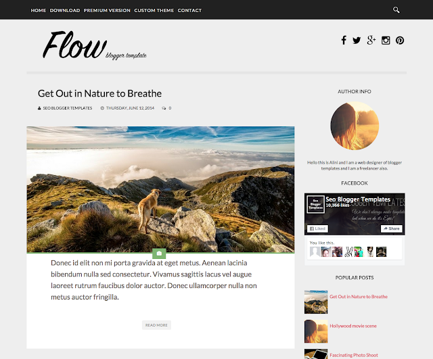Open Hollywood movie scene popular post
433x359 pixels.
pyautogui.click(x=353, y=326)
